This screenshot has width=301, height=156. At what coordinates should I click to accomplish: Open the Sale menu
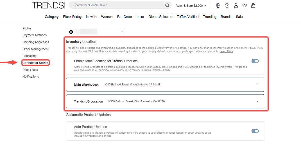click(x=239, y=17)
